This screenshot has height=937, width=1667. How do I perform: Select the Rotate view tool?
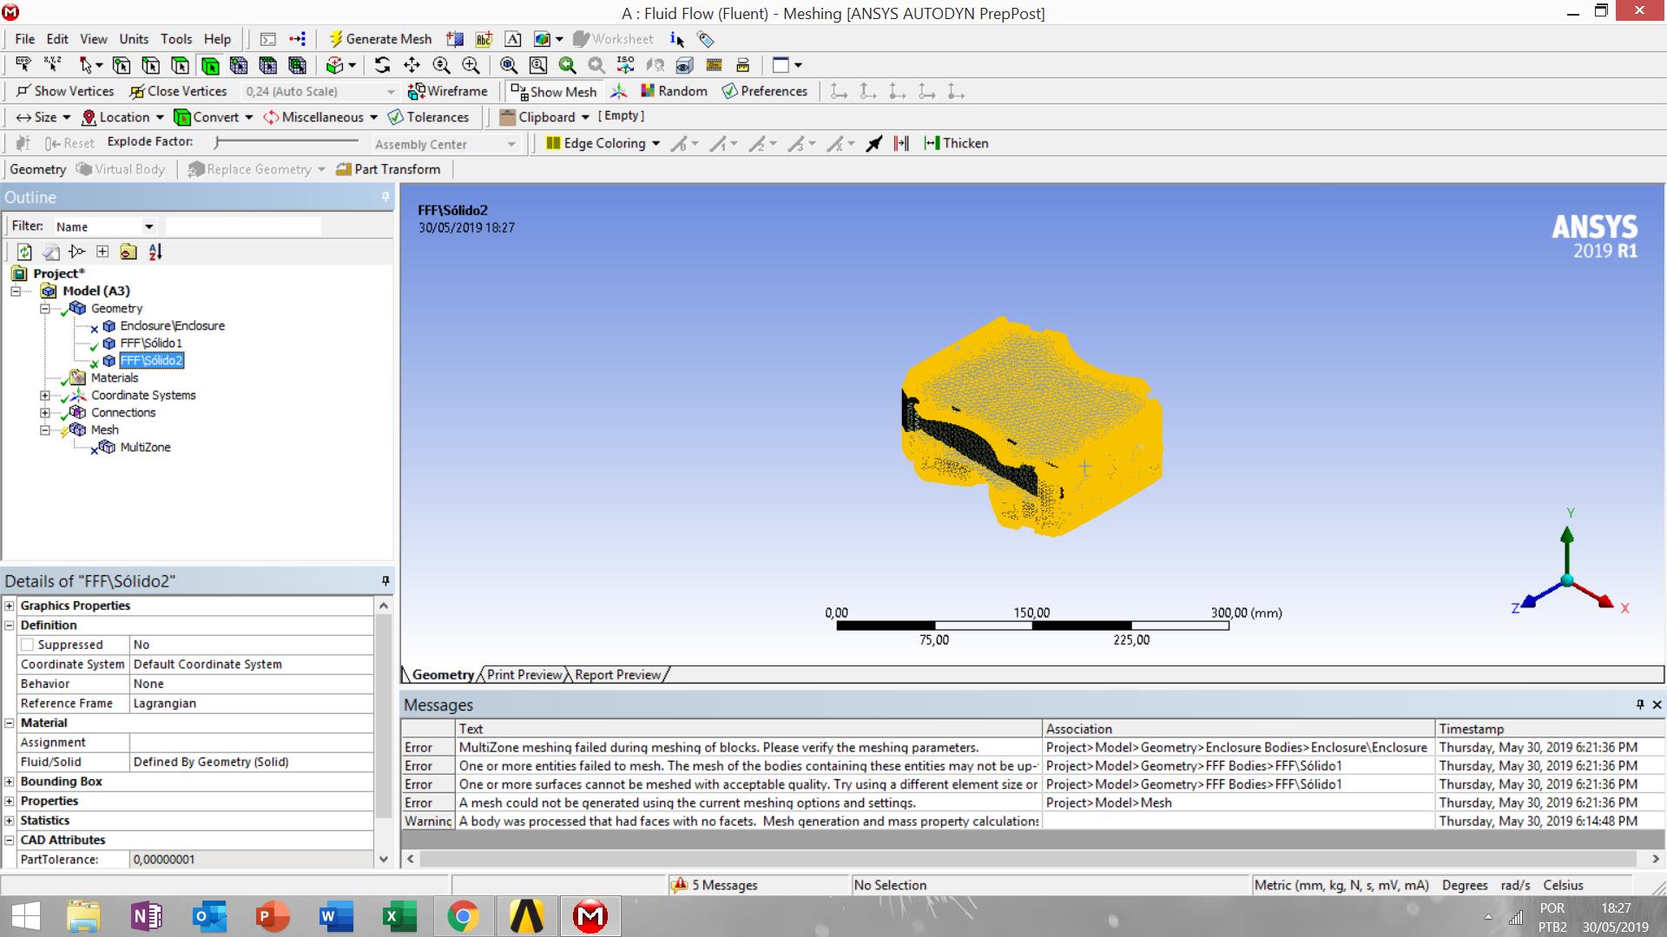coord(382,65)
